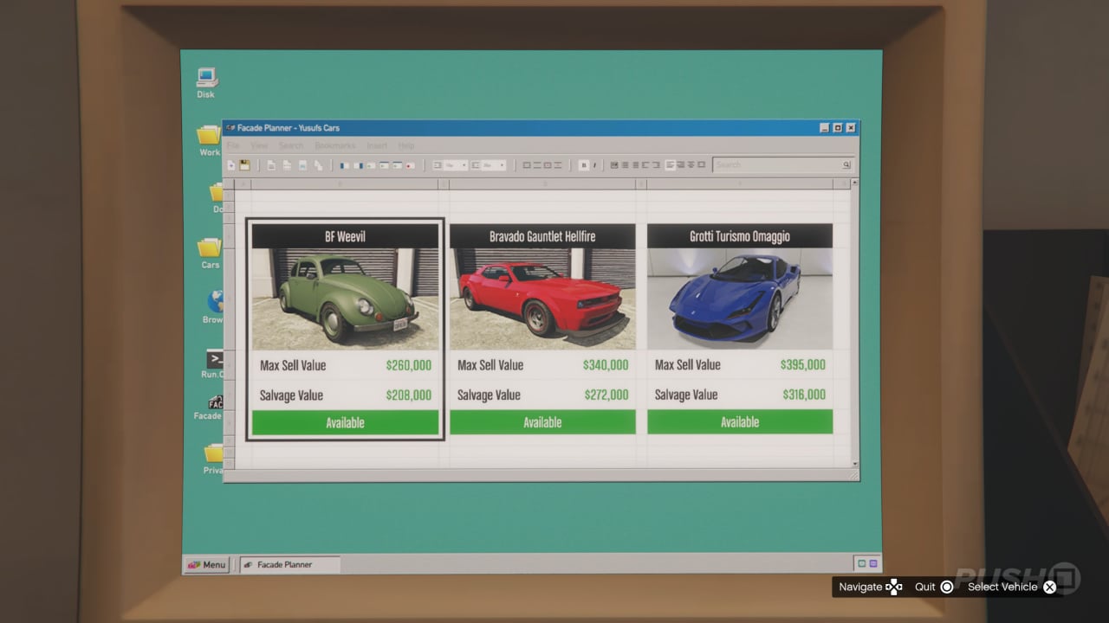
Task: Click the Facade Planner title bar icon
Action: point(230,128)
